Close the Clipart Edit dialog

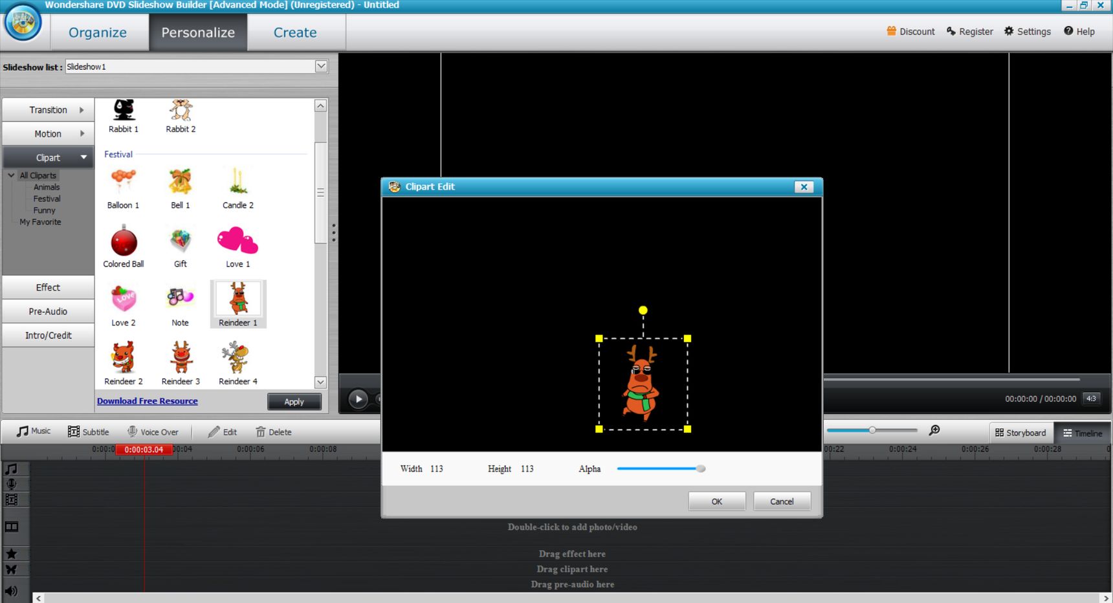click(804, 187)
